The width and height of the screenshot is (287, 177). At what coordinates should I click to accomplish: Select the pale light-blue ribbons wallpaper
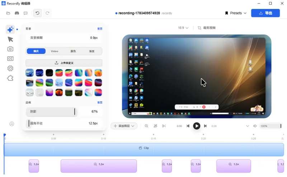pos(59,83)
